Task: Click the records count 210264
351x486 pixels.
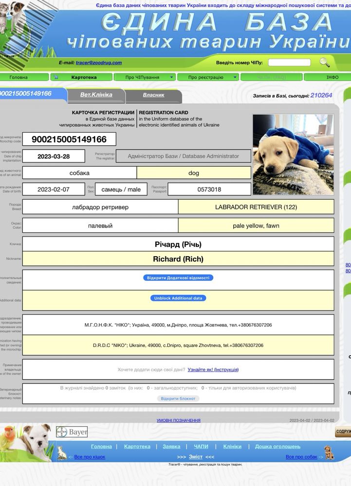Action: click(x=321, y=95)
